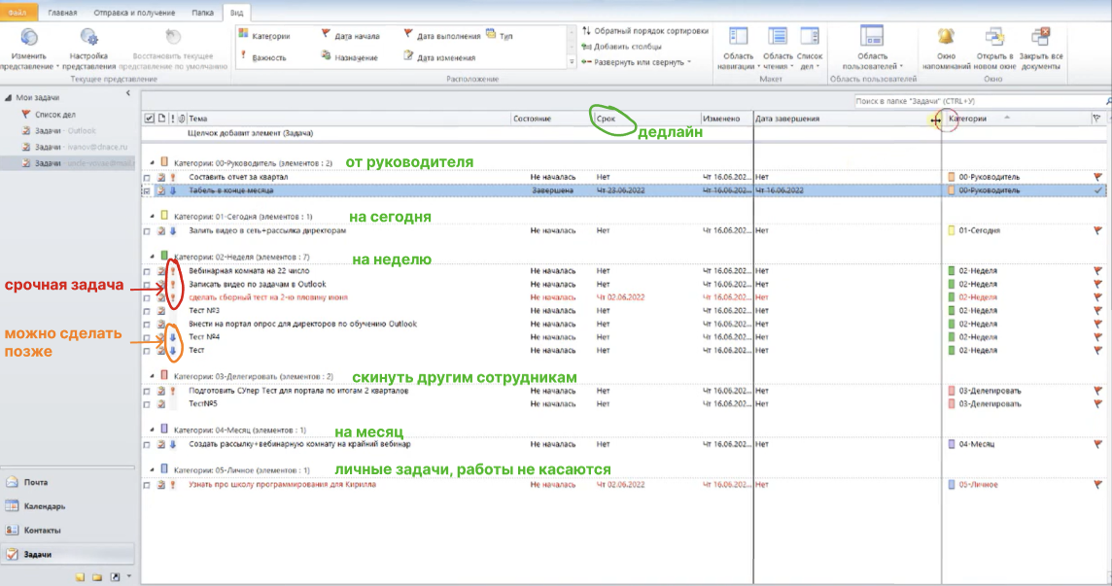
Task: Arrange by Due Date (Дата выполнения)
Action: pyautogui.click(x=442, y=36)
